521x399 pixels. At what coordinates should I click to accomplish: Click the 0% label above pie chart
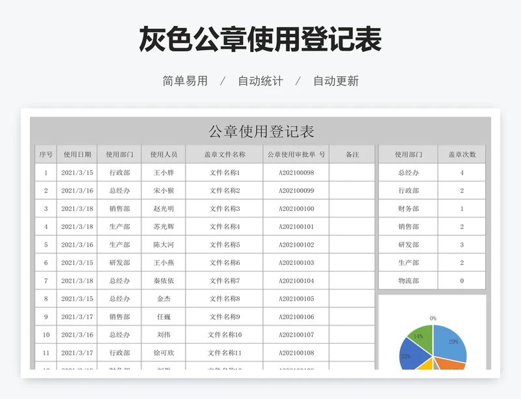[x=433, y=318]
